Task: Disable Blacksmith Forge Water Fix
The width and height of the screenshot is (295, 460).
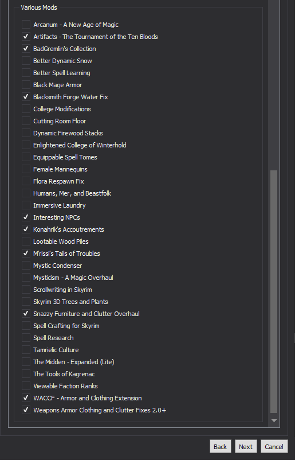Action: [x=26, y=97]
